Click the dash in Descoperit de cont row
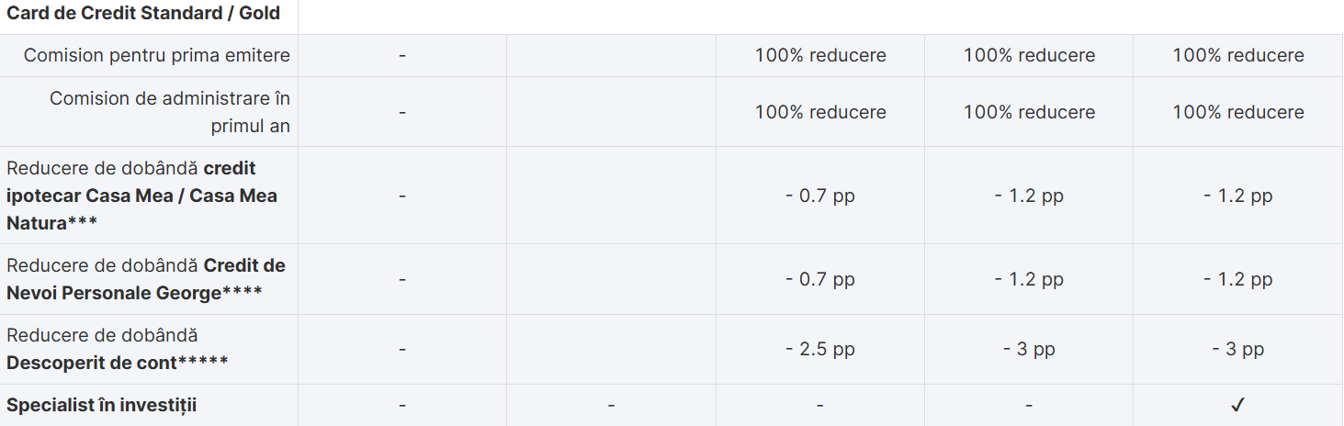The height and width of the screenshot is (426, 1344). pyautogui.click(x=402, y=349)
